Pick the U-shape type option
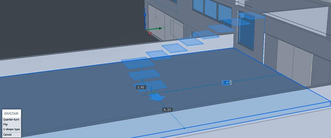 [11, 129]
